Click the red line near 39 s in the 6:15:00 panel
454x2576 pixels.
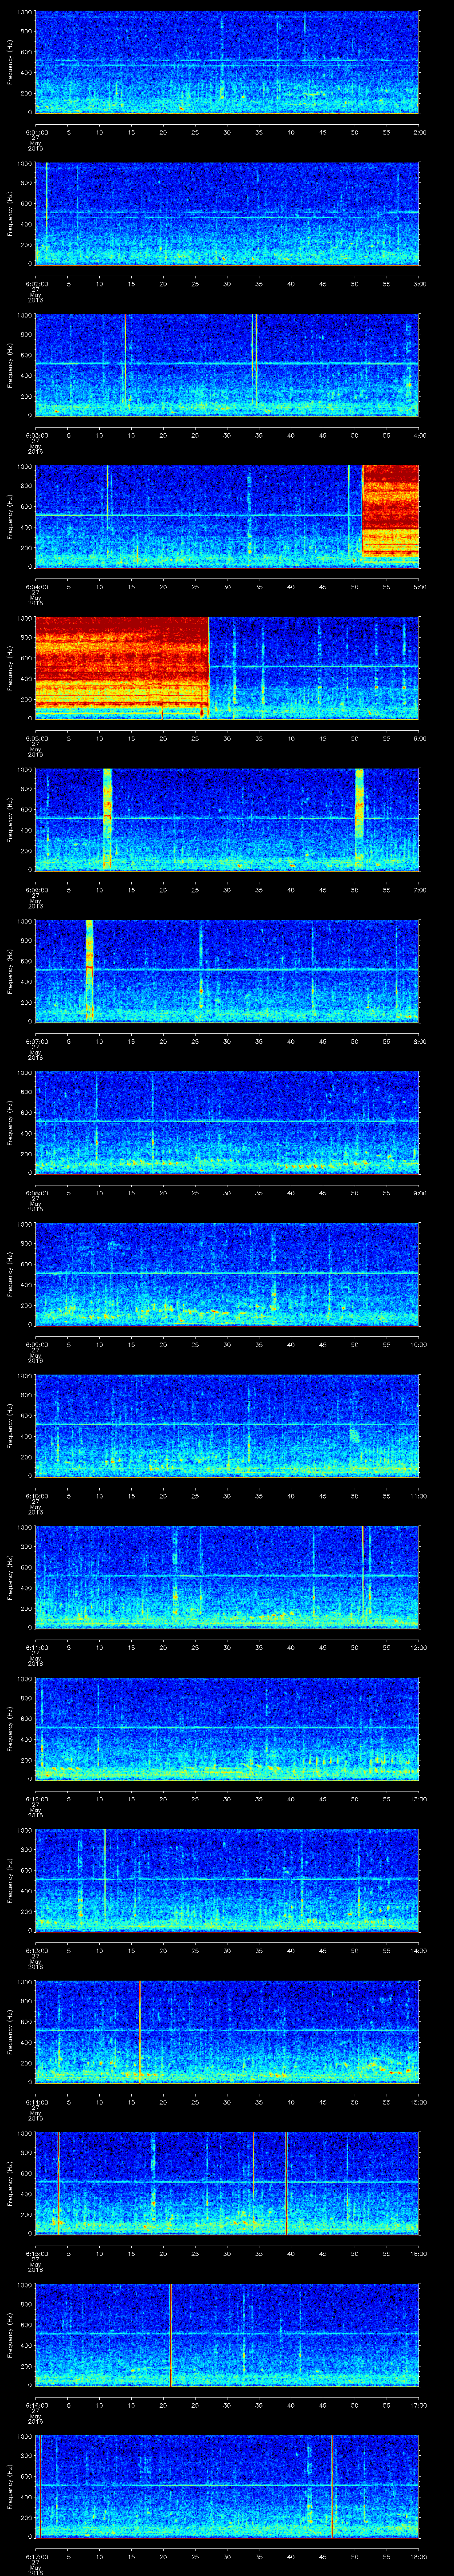(x=286, y=2182)
